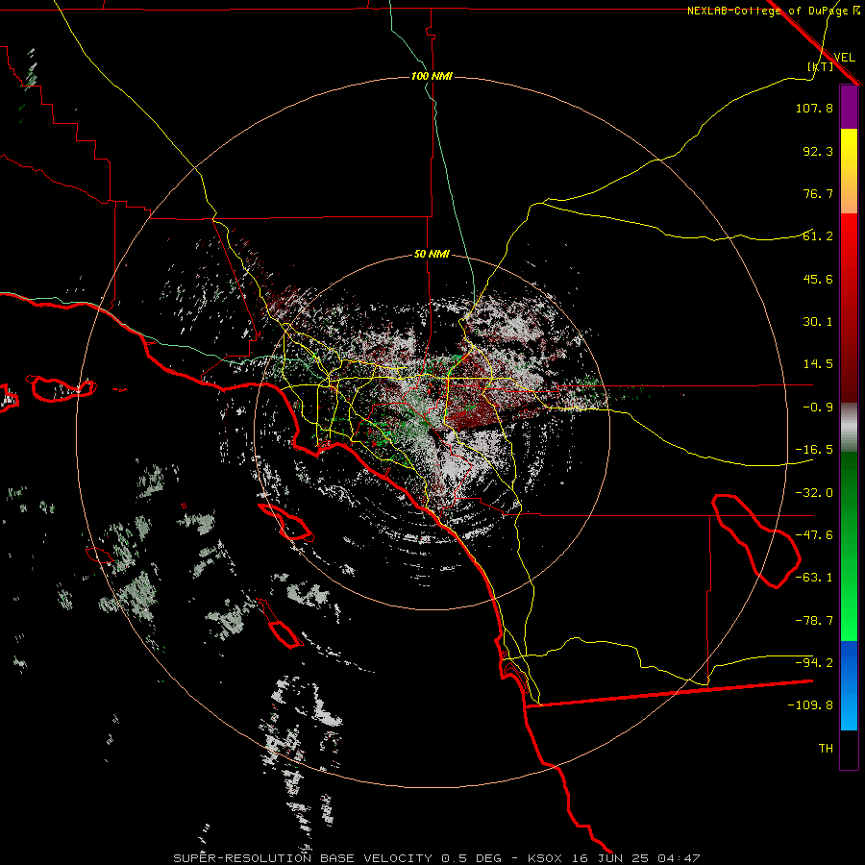Click the 92.3 color scale value

(818, 151)
